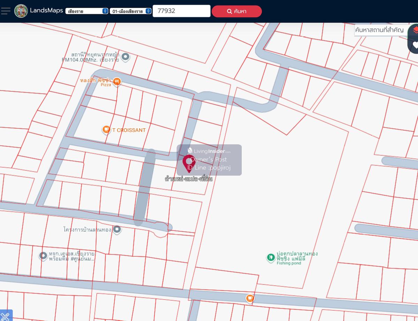Click the LandsMaps title text
The width and height of the screenshot is (418, 321).
46,10
